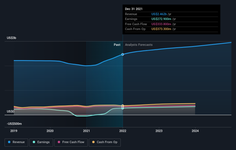Screen dimensions: 236x150
Task: Click the Analysts Forecasts label
Action: coord(139,45)
